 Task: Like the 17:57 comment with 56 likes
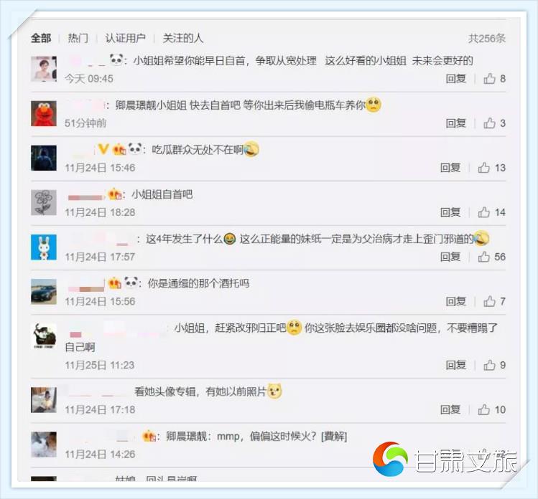484,257
